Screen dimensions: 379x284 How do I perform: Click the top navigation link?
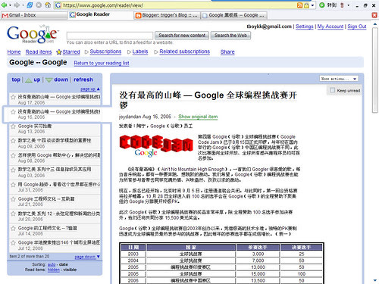tap(16, 80)
